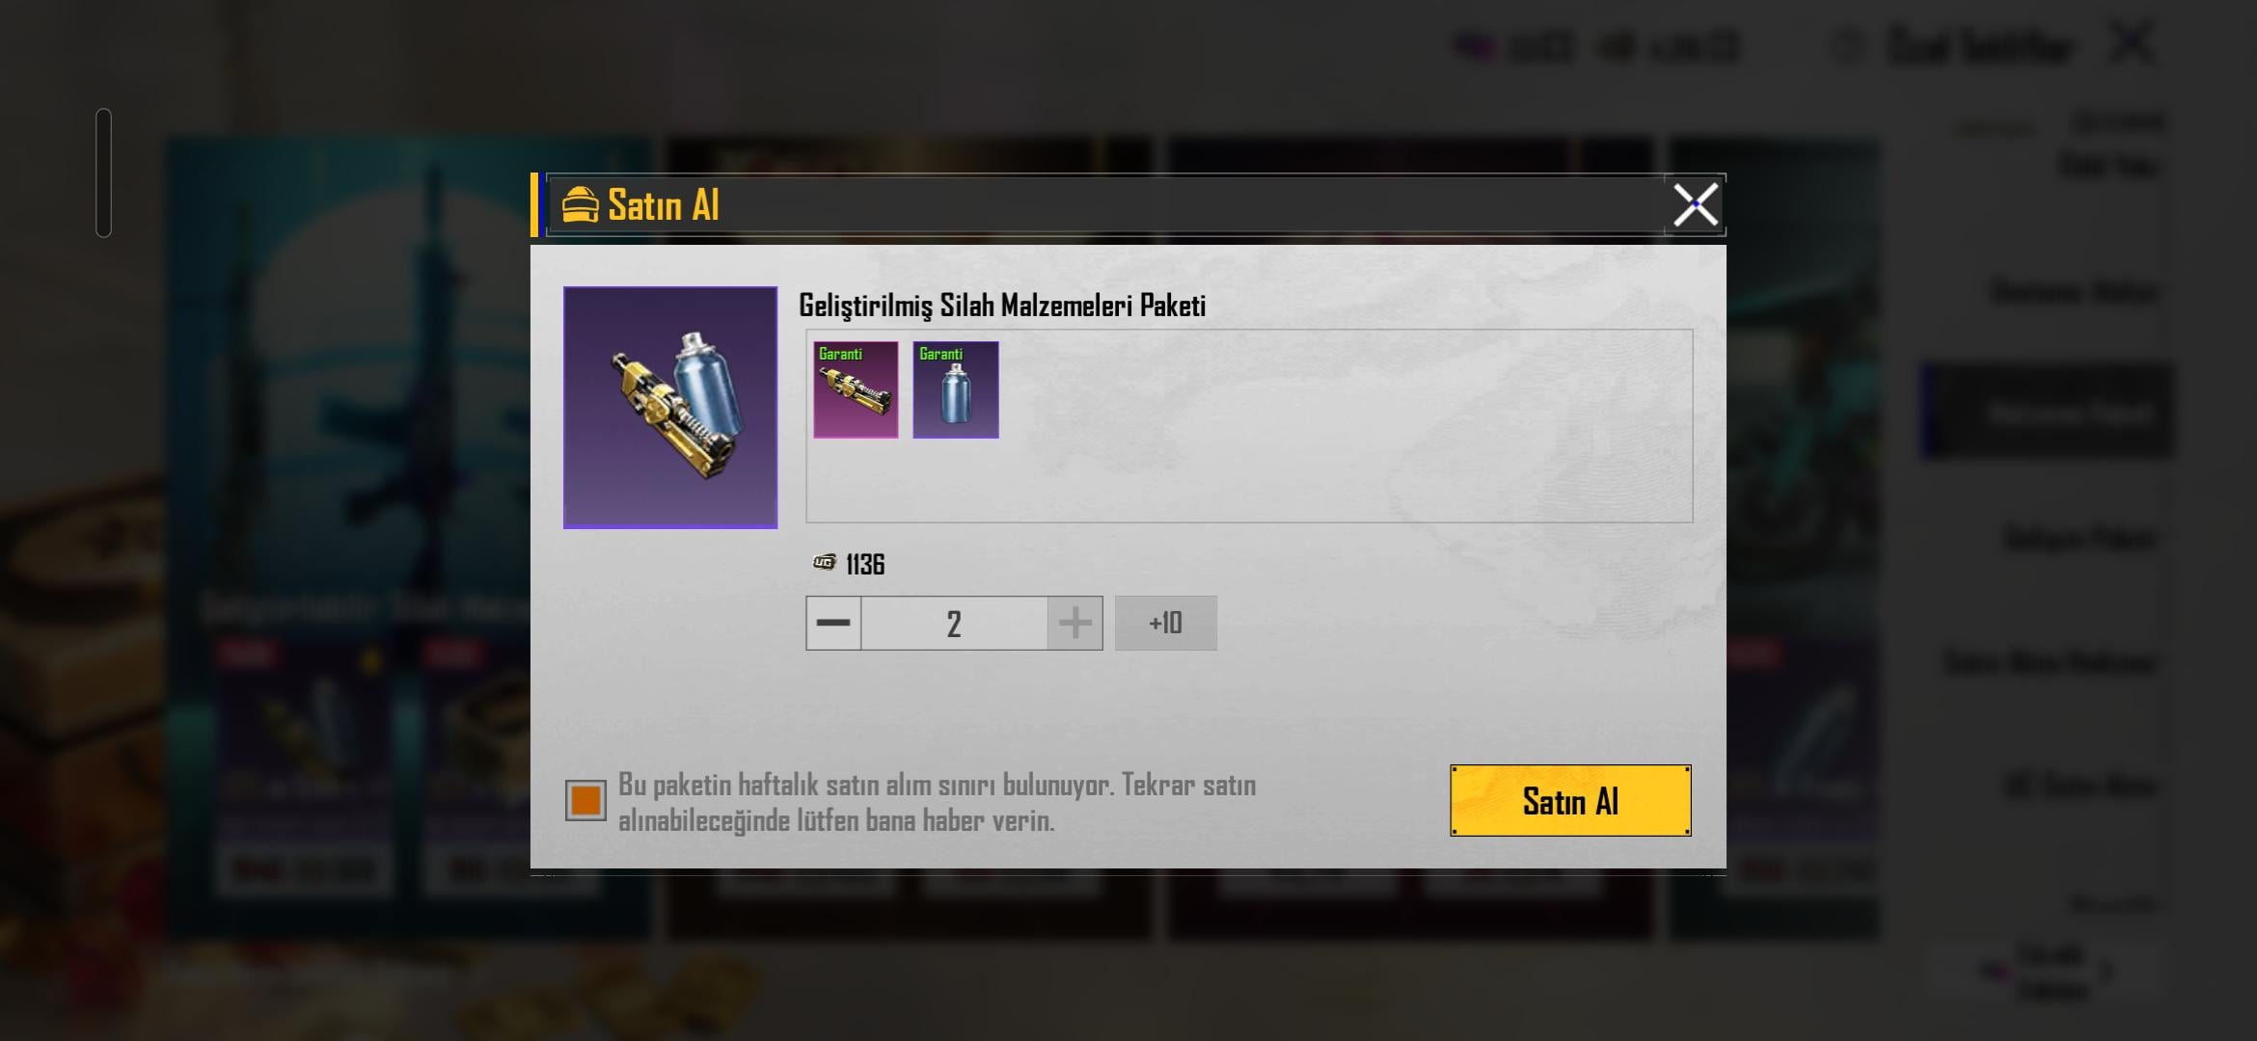The image size is (2257, 1041).
Task: Add ten with the +10 button
Action: [1165, 623]
